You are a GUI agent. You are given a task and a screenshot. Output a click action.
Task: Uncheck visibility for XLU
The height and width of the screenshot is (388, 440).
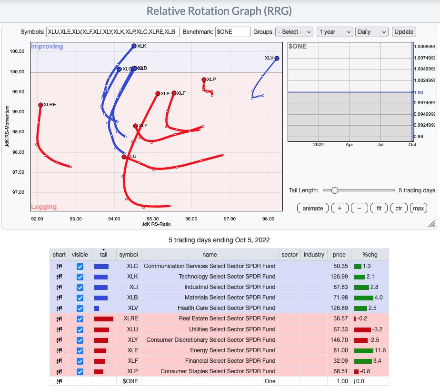pos(80,329)
